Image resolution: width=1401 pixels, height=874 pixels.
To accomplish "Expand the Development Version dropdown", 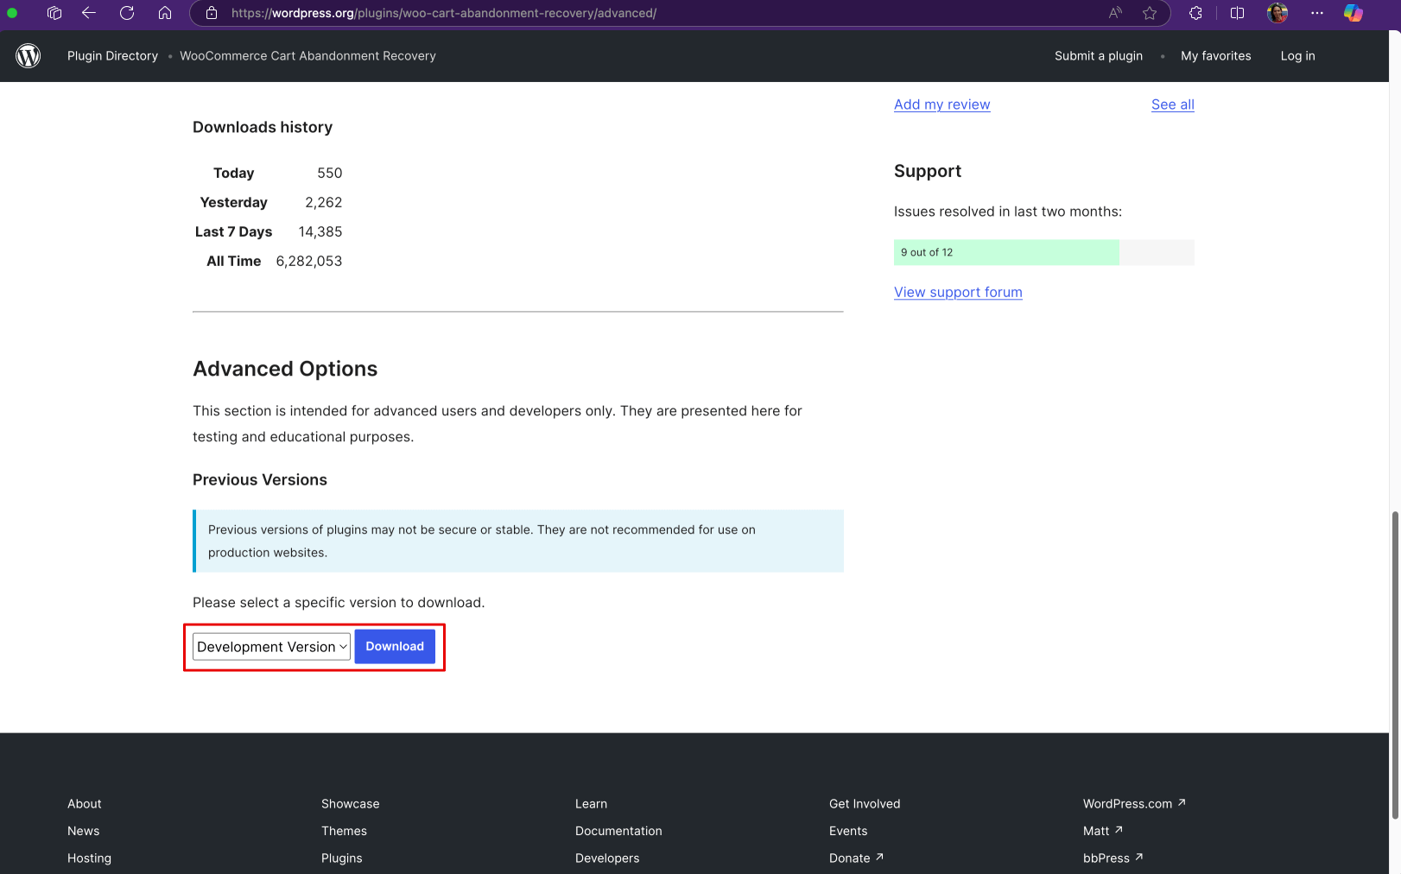I will click(271, 647).
